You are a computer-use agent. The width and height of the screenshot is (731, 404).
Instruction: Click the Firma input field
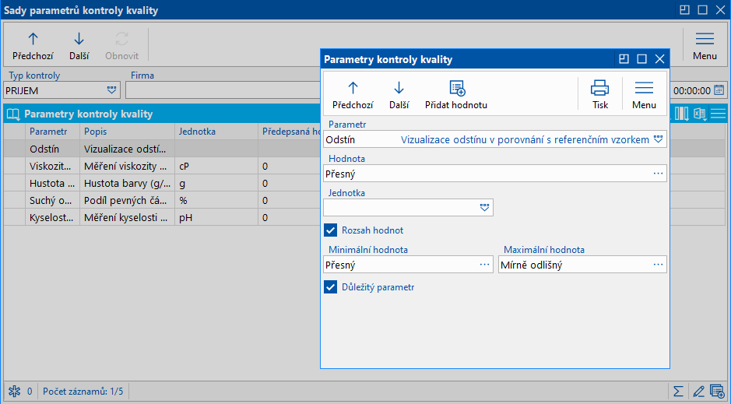tap(223, 90)
